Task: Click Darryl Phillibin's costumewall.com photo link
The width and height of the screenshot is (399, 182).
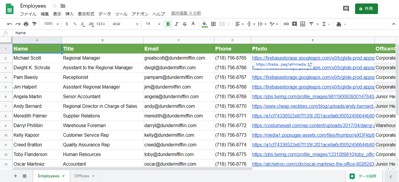Action: (313, 126)
